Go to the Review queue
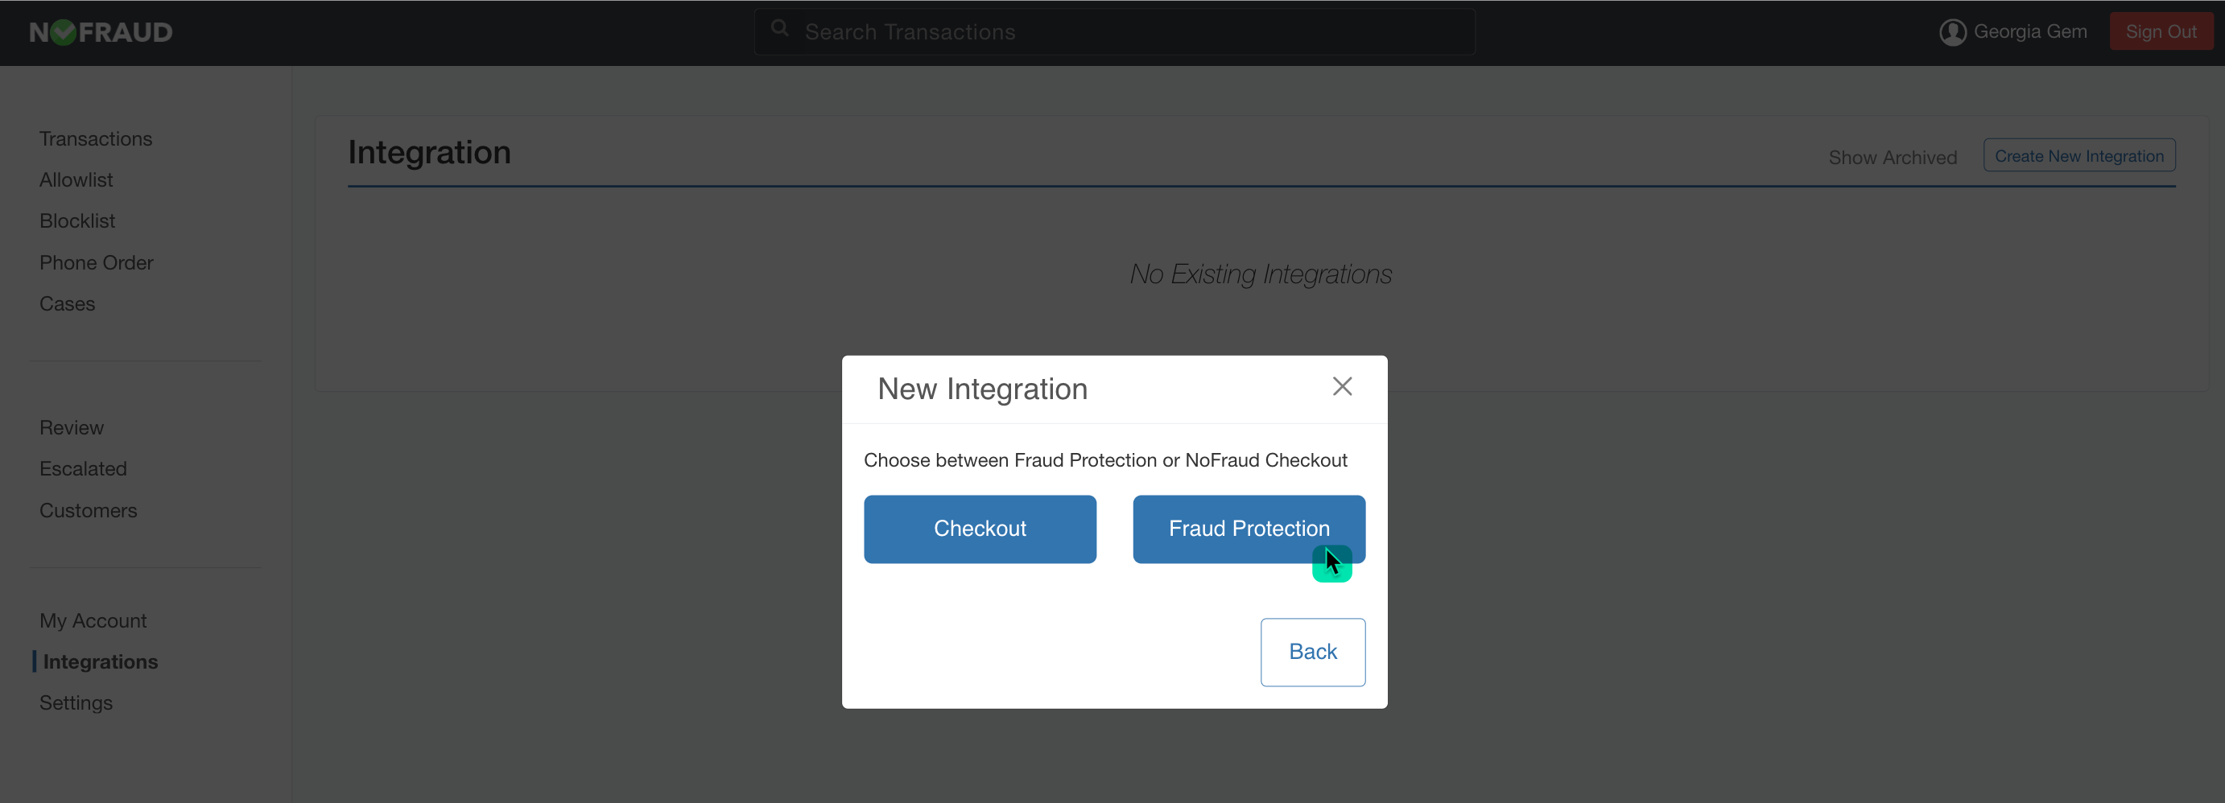This screenshot has width=2225, height=803. pos(71,426)
